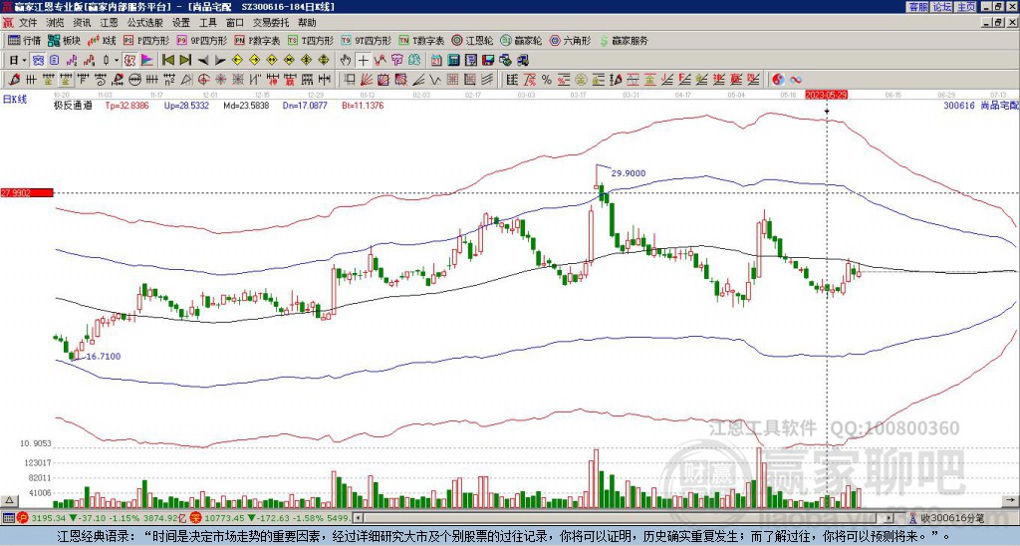Open the T数字表 tool

(x=421, y=40)
